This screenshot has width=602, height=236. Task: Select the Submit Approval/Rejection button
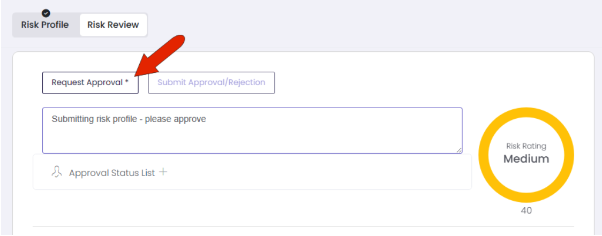tap(211, 82)
